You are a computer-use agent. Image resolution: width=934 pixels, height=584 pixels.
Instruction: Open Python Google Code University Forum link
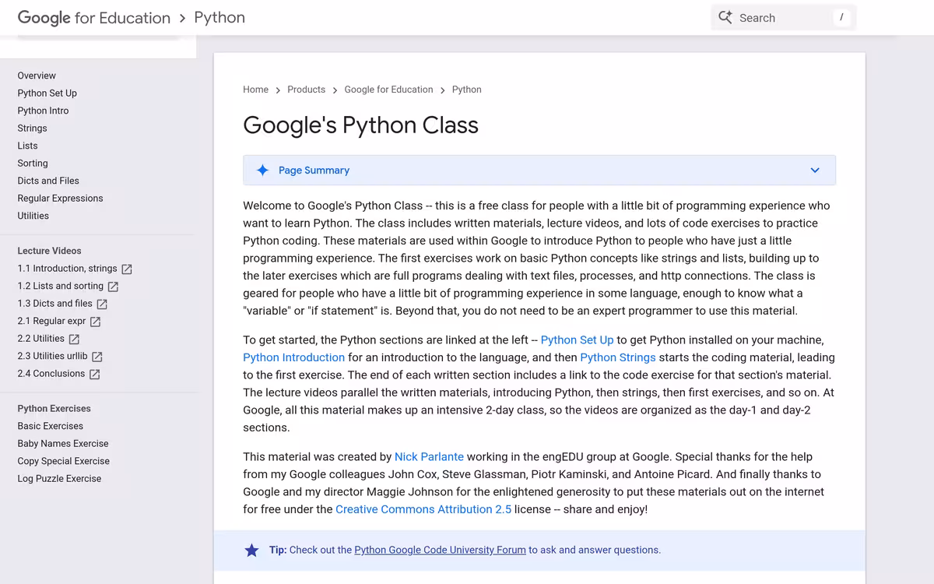[x=440, y=550]
